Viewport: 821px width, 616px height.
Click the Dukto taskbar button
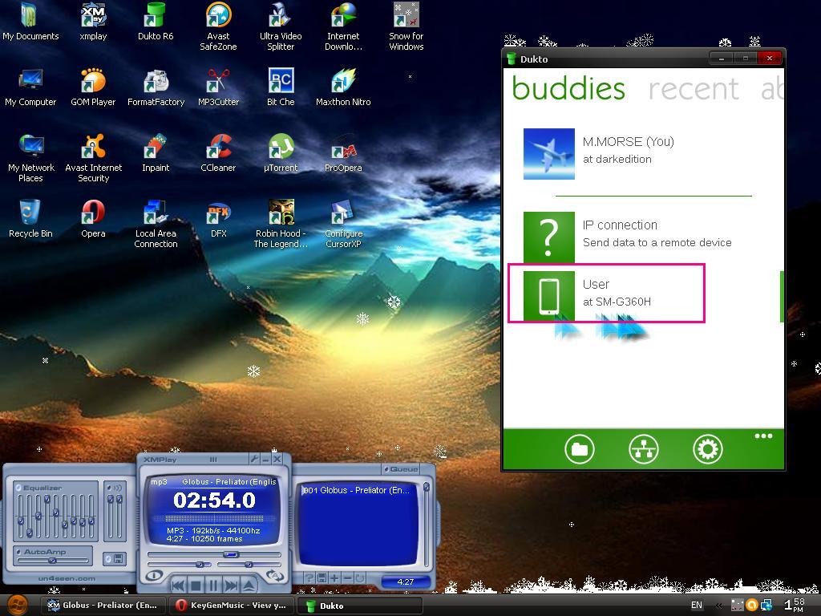[360, 606]
